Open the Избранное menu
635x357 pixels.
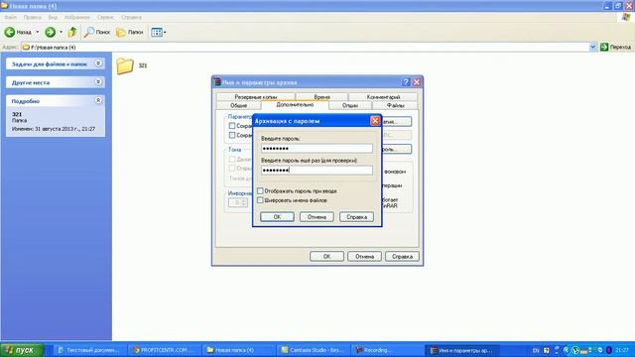77,18
